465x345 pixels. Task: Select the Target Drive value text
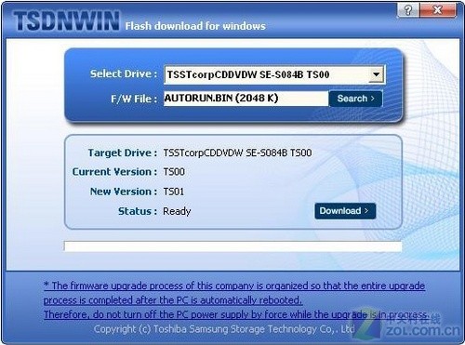[237, 153]
